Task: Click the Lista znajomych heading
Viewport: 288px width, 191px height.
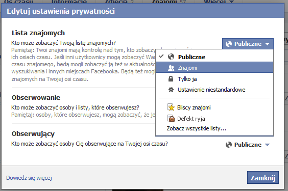Action: 38,33
